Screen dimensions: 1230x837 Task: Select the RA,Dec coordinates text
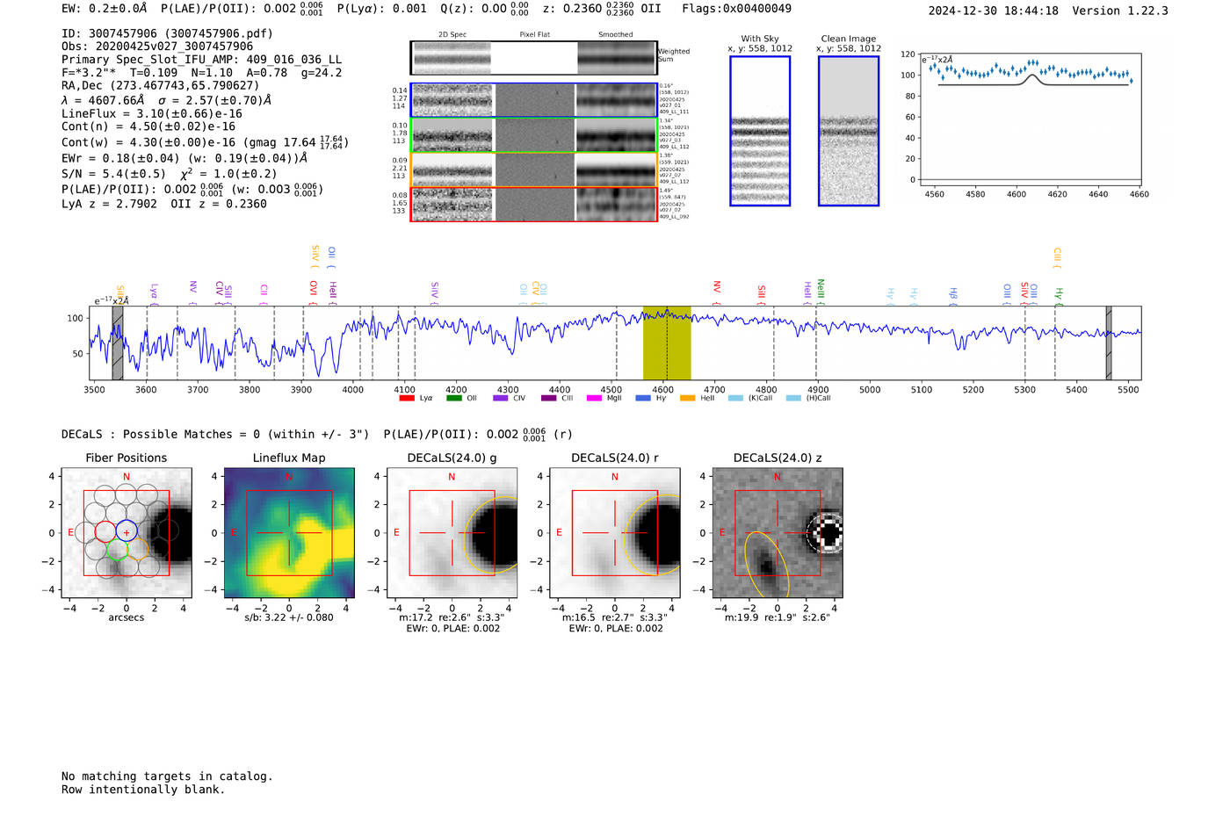tap(161, 86)
